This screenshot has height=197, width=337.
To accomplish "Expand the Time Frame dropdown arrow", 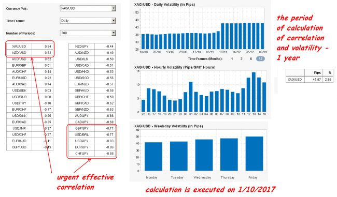I will coord(114,21).
